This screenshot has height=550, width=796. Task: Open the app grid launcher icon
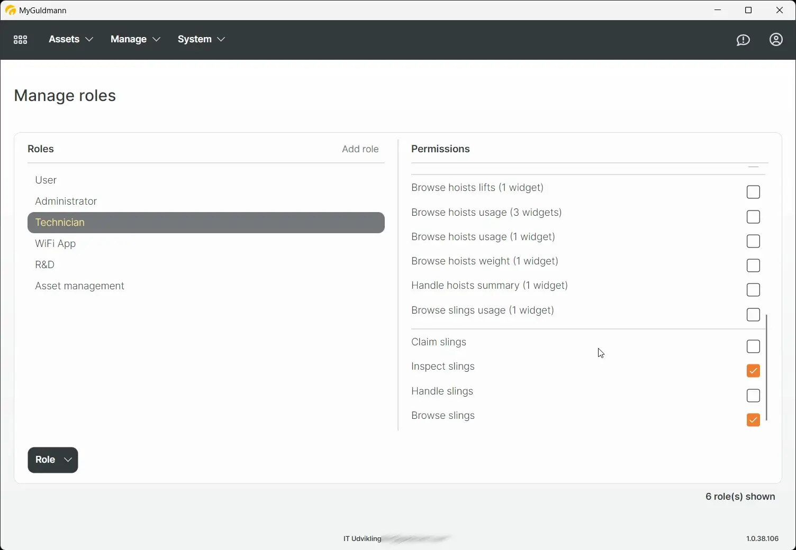coord(20,40)
